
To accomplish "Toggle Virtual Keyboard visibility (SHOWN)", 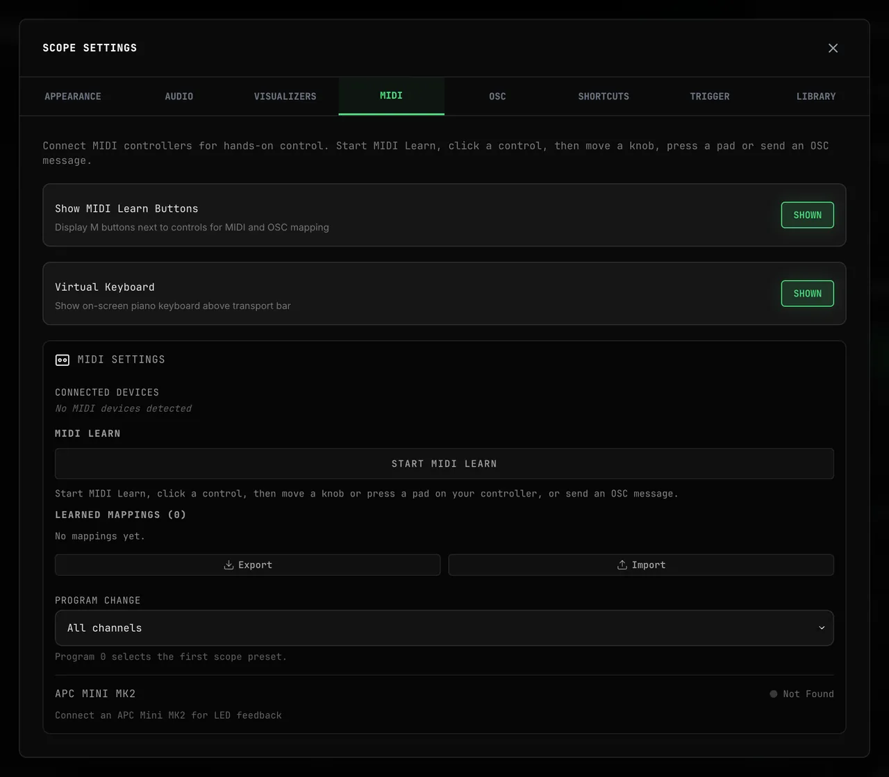I will click(x=807, y=294).
